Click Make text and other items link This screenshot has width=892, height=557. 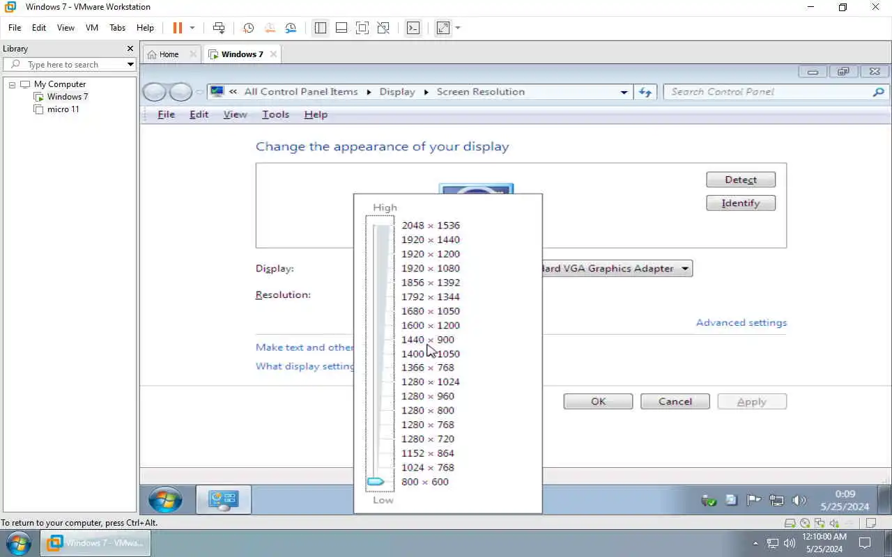(305, 347)
